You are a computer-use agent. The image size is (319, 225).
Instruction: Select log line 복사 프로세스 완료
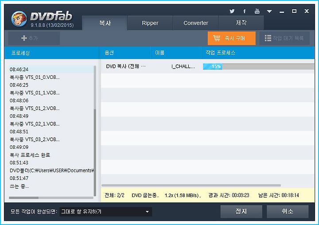coord(30,155)
